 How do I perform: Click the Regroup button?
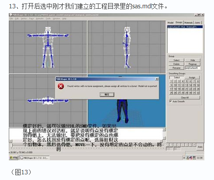[x=193, y=64]
